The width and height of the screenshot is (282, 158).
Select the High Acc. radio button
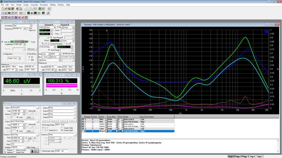[x=27, y=30]
